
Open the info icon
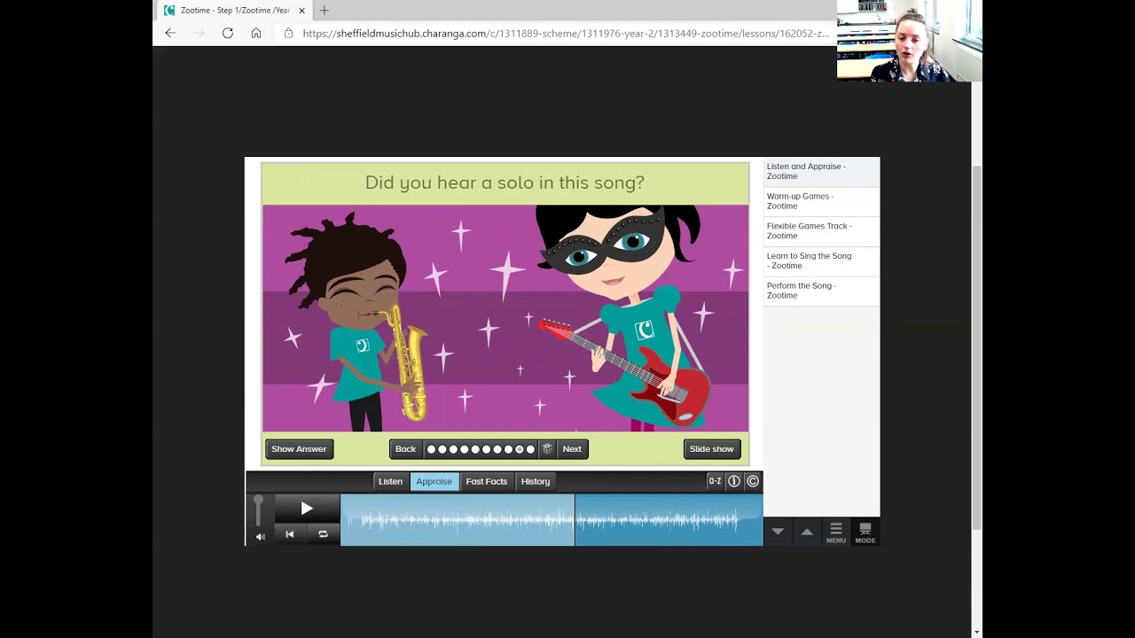click(x=734, y=481)
